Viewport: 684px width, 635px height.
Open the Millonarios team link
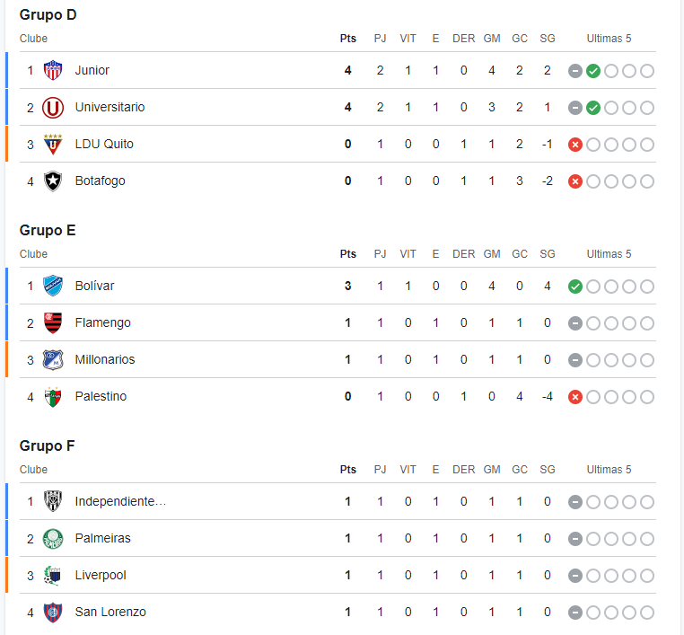105,359
